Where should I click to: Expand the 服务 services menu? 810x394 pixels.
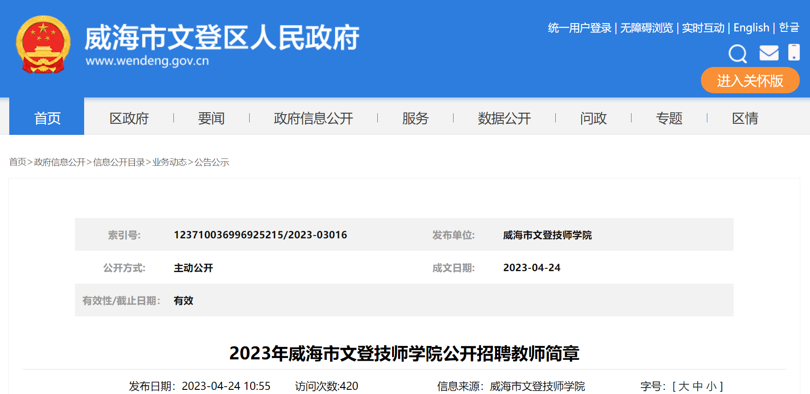tap(415, 118)
